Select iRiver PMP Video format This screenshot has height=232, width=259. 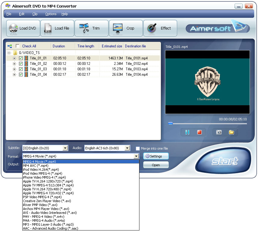coord(81,205)
